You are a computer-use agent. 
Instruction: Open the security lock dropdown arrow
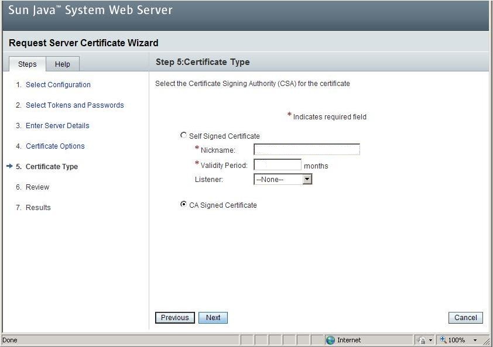point(430,340)
